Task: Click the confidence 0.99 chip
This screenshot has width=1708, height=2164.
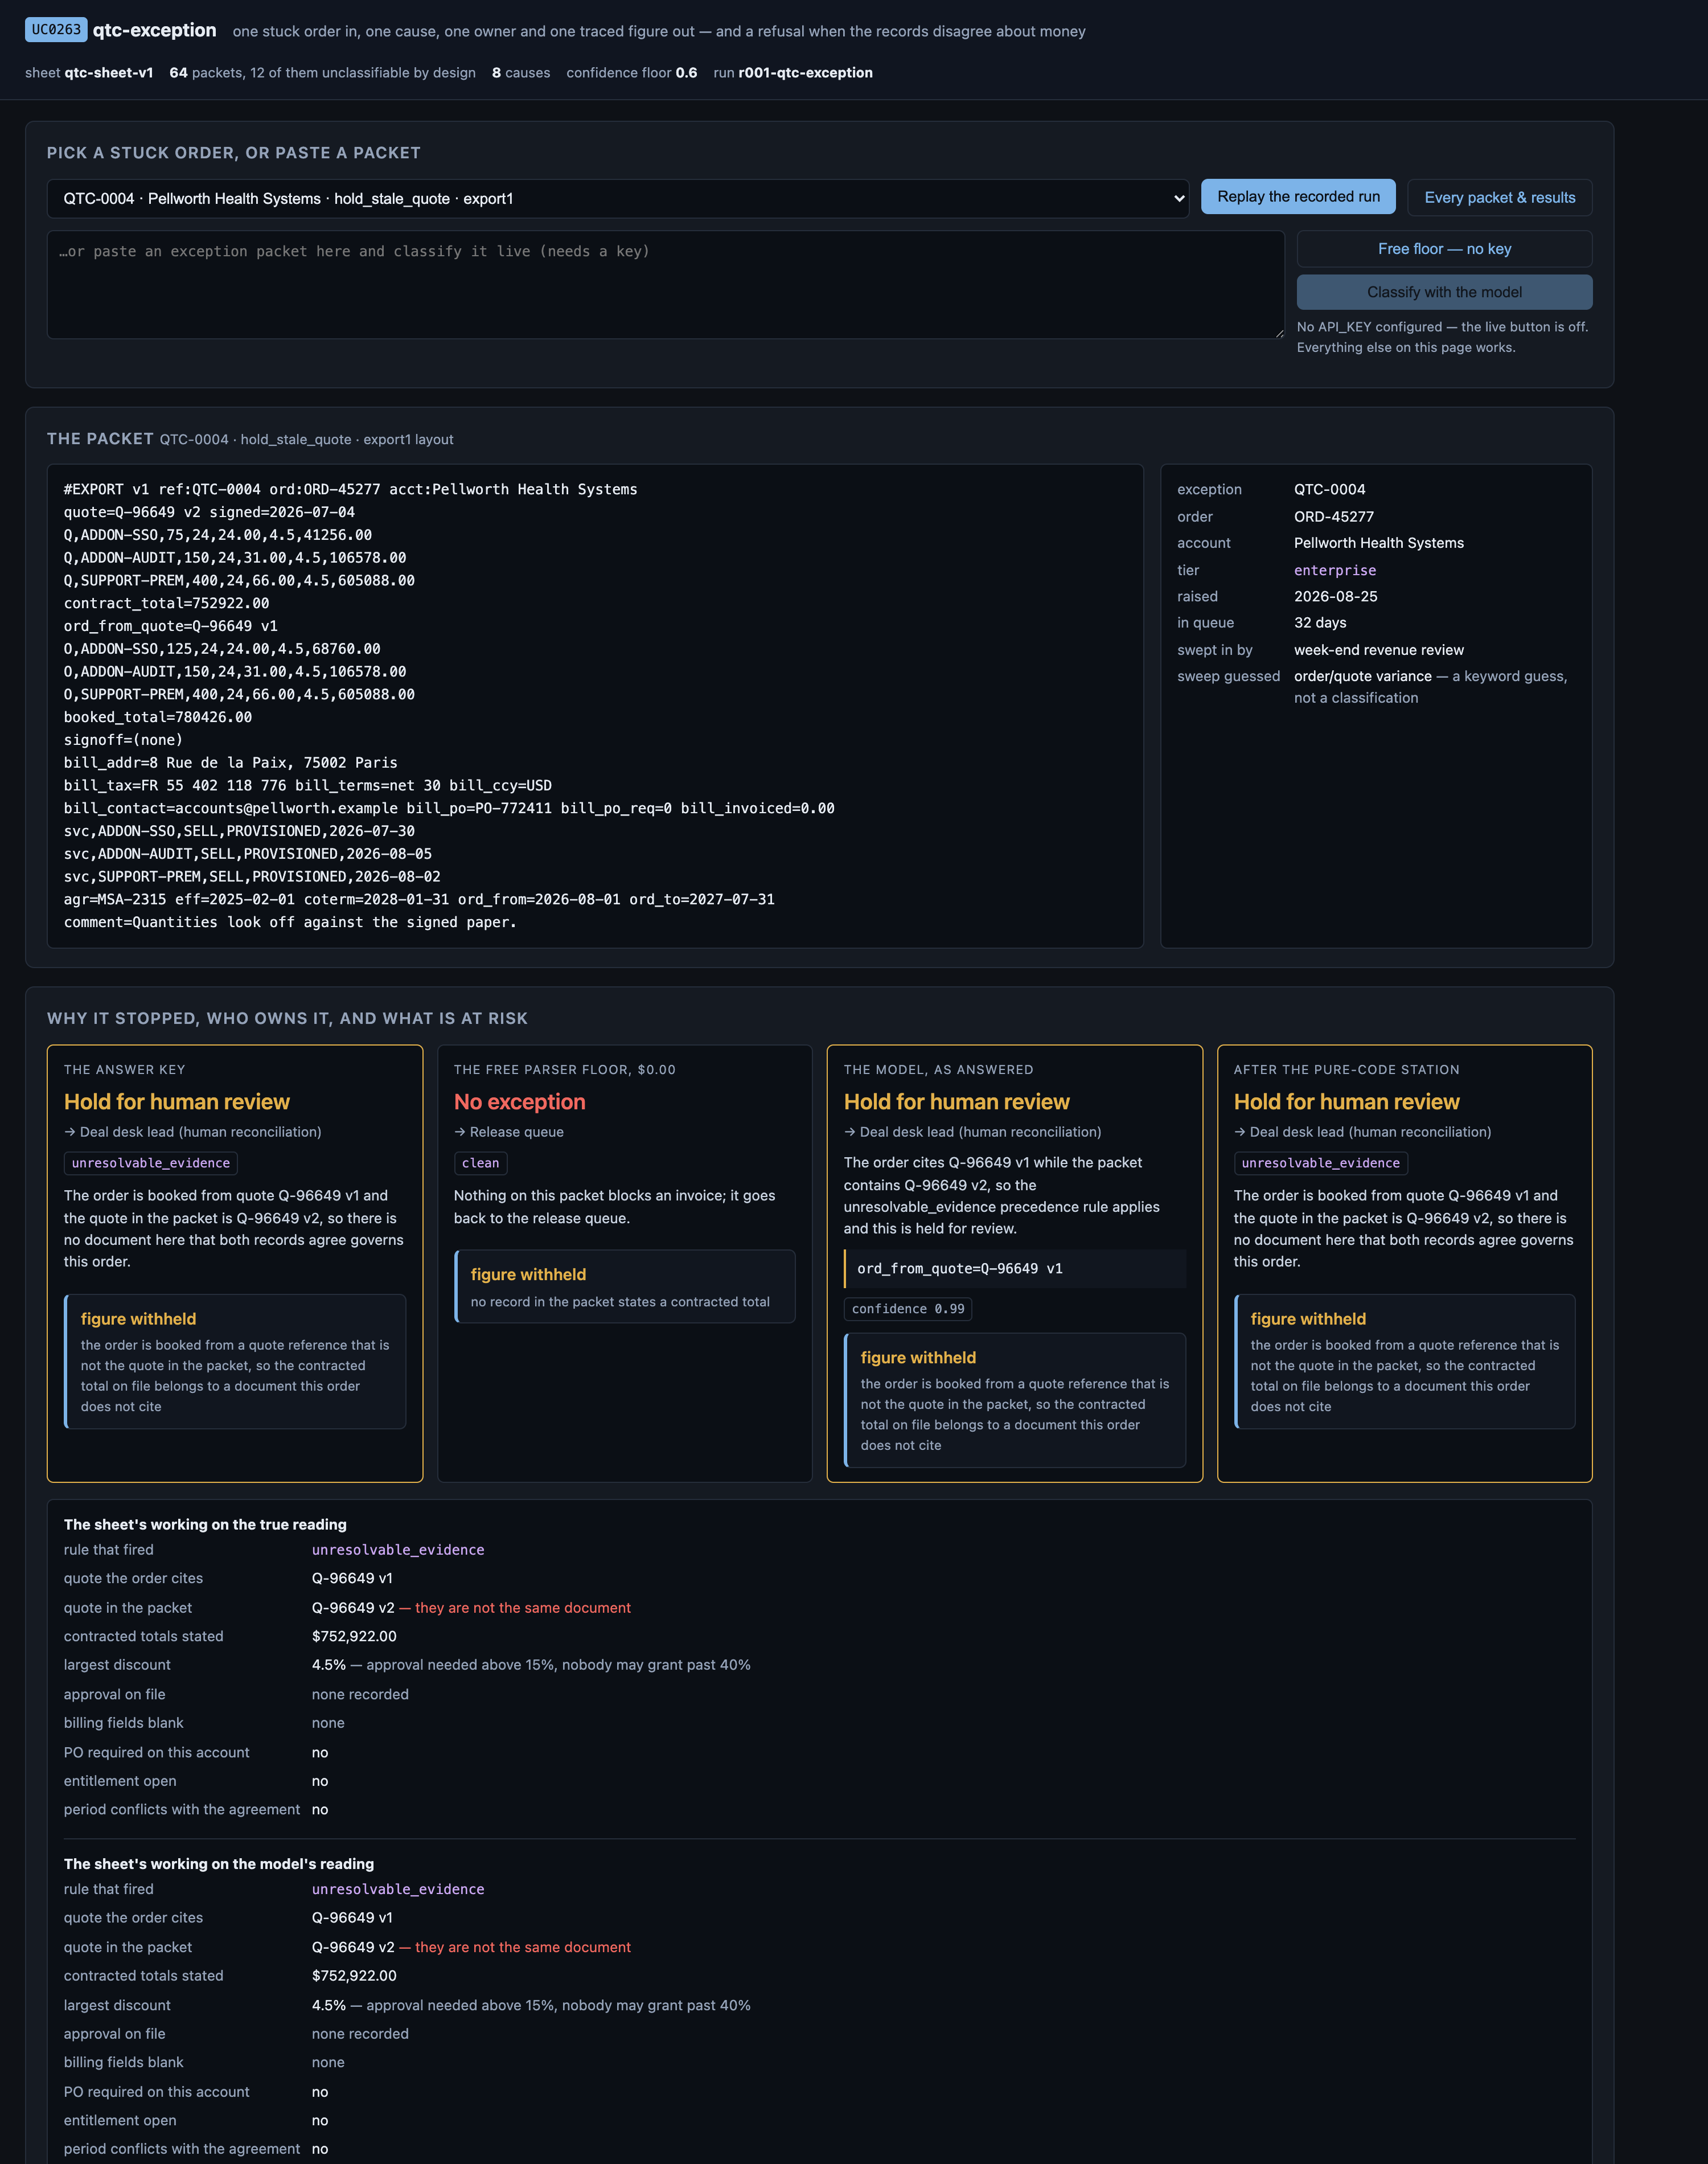Action: point(907,1309)
